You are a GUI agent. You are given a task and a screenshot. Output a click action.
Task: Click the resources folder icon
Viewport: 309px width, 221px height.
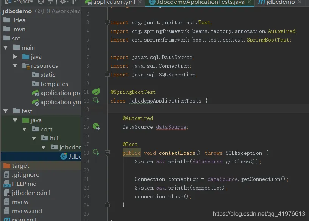coord(26,66)
